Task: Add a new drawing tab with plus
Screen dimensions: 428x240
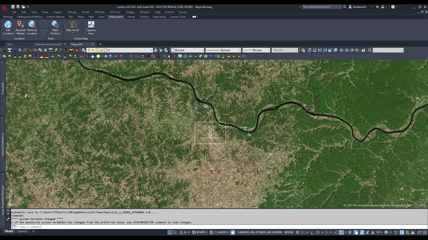Action: (100, 44)
